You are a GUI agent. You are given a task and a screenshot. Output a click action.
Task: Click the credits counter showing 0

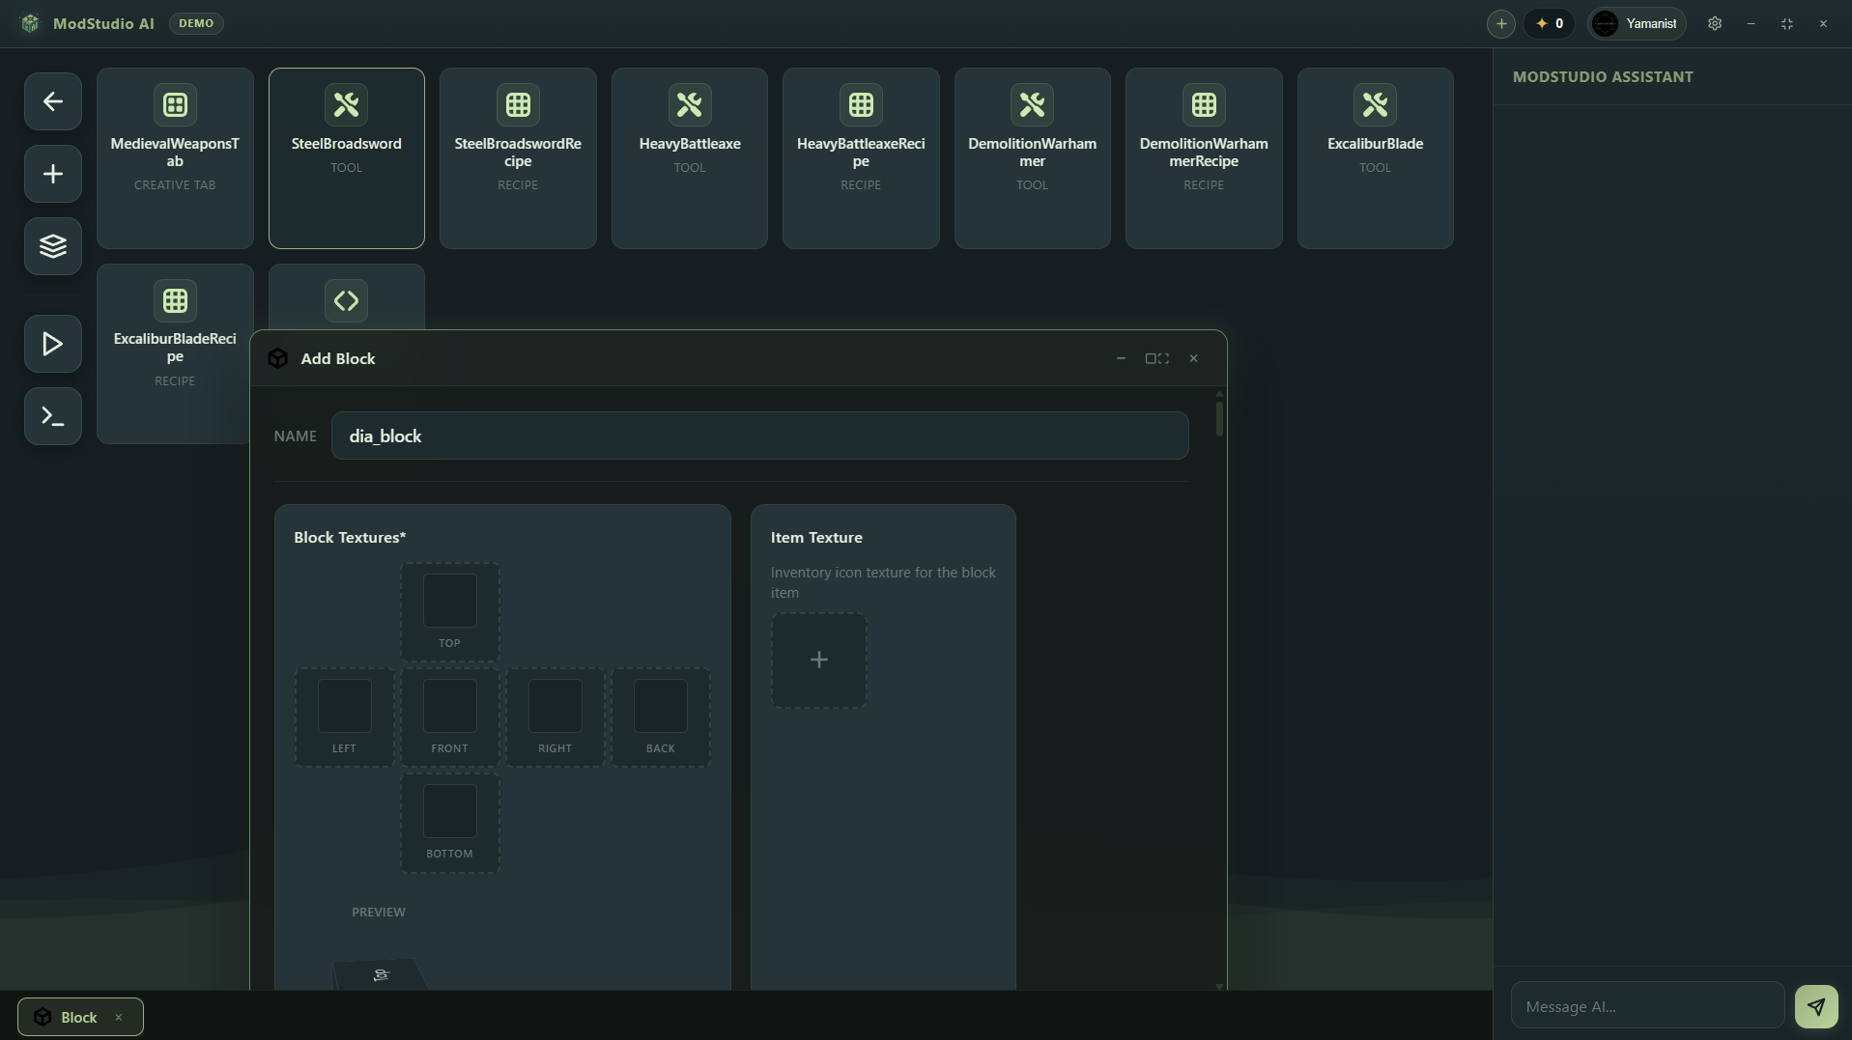tap(1550, 23)
